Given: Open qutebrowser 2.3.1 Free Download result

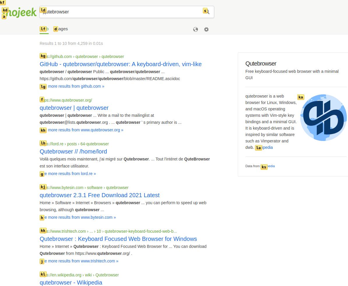Looking at the screenshot, I should coord(99,195).
